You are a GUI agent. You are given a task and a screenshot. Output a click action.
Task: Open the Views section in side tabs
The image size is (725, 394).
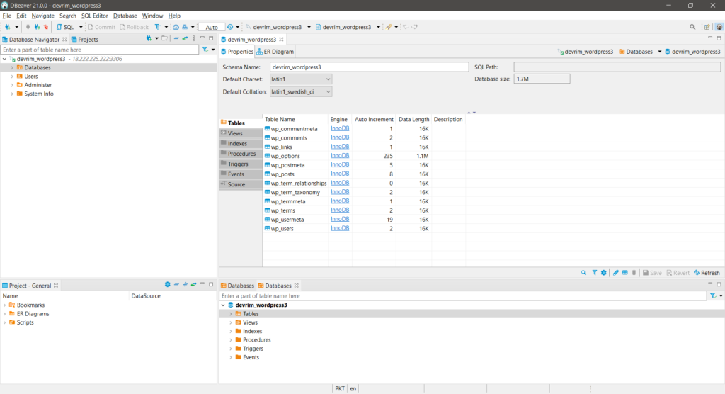coord(241,133)
